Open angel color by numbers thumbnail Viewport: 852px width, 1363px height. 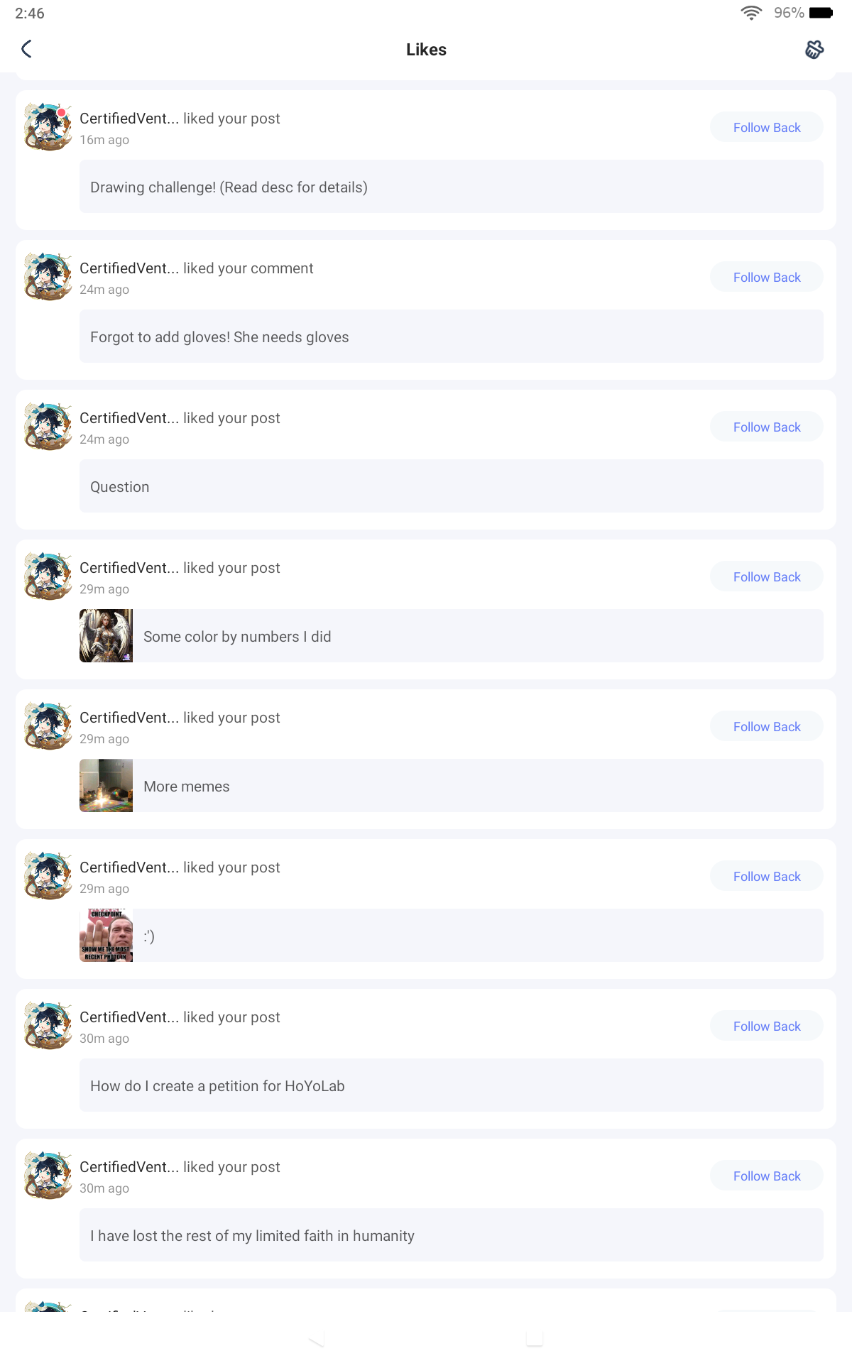click(x=106, y=636)
